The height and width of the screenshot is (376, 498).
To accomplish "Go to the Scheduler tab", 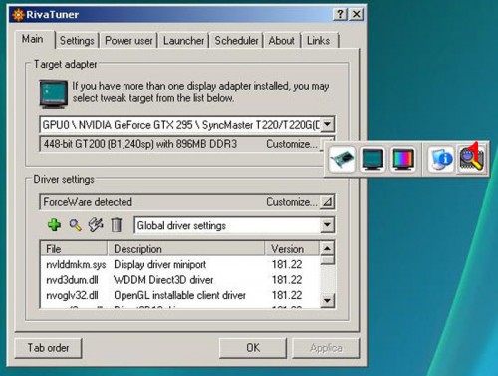I will point(236,41).
